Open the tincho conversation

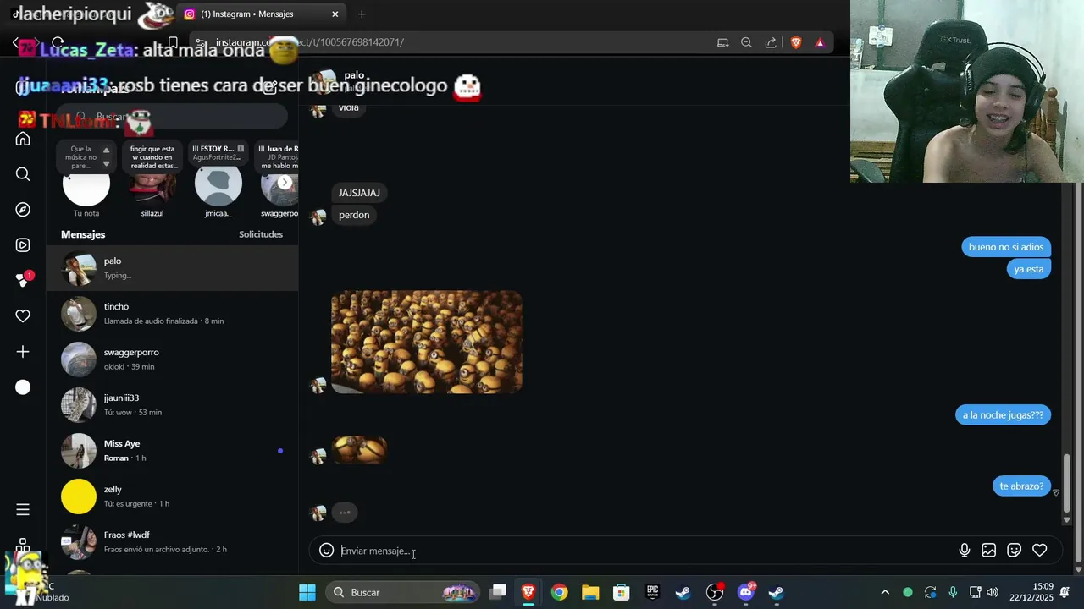pos(172,313)
